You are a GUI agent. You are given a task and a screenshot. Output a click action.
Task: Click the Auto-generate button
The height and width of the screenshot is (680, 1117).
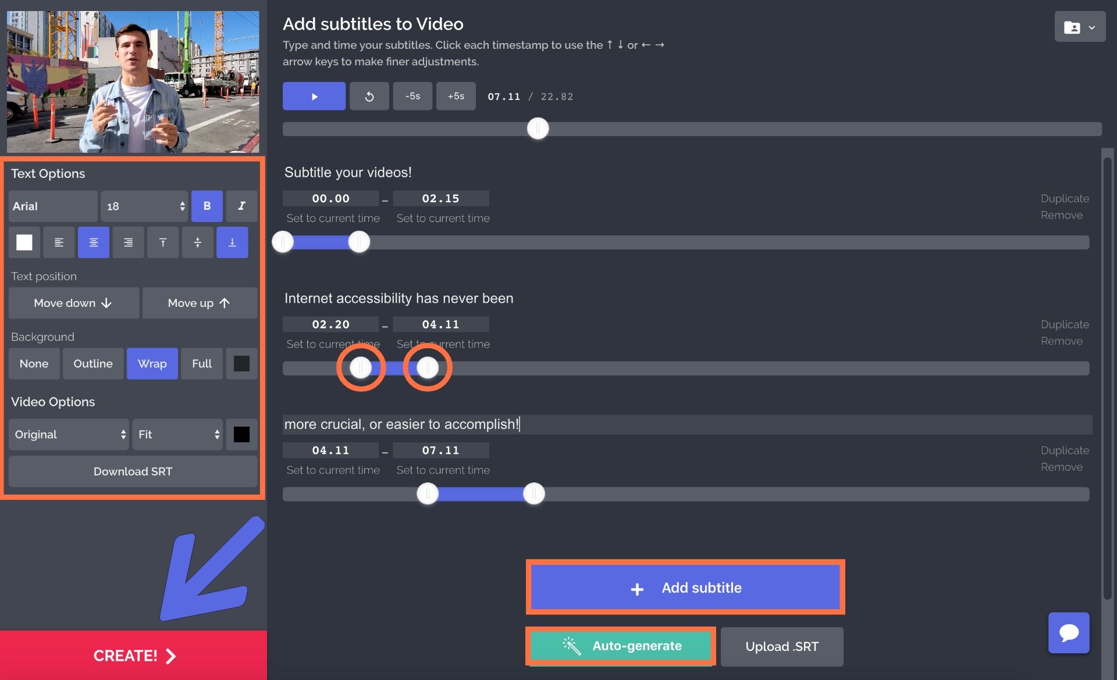tap(621, 646)
